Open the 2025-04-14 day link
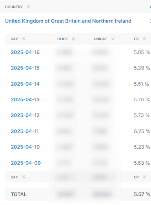Viewport: 151px width, 205px height. coord(25,84)
